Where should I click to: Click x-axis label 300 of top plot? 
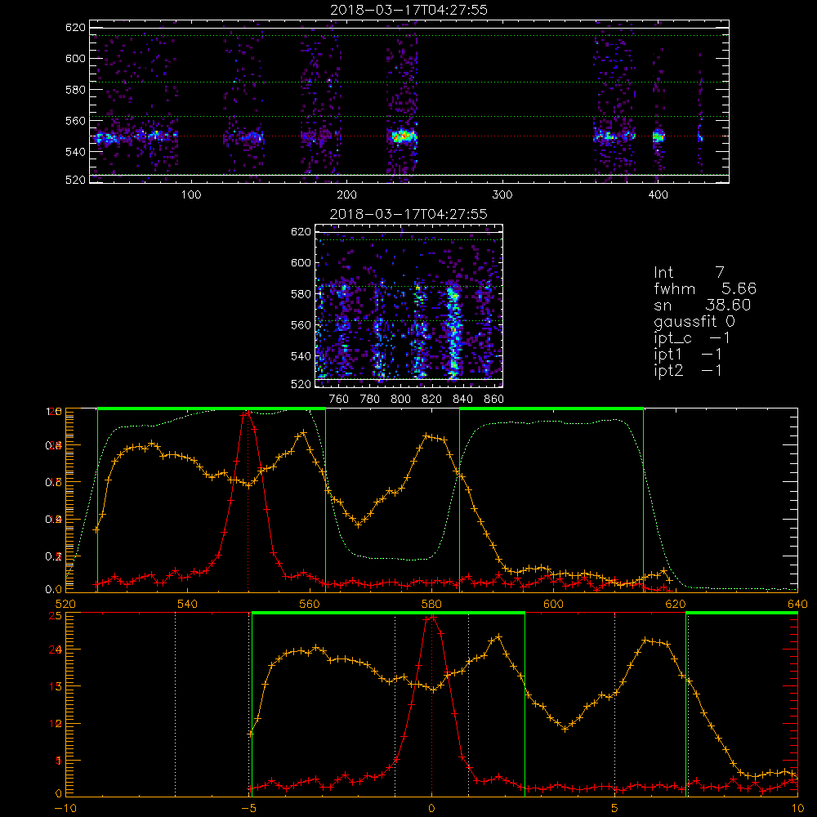tap(502, 195)
